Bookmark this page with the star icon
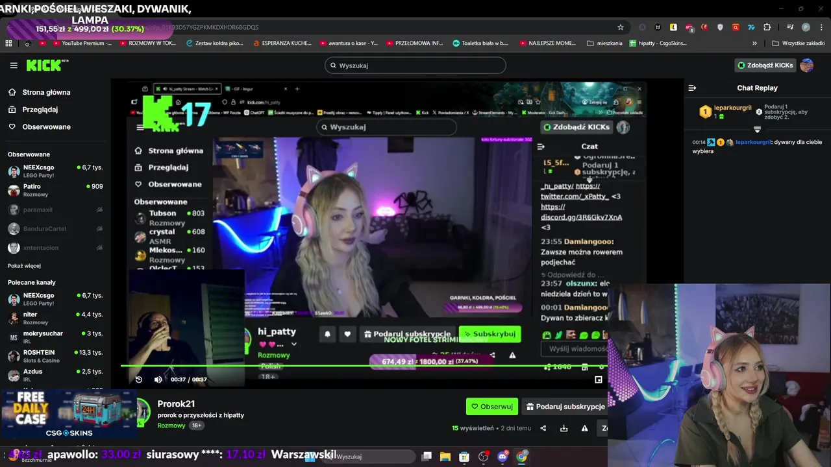The image size is (831, 467). point(621,27)
